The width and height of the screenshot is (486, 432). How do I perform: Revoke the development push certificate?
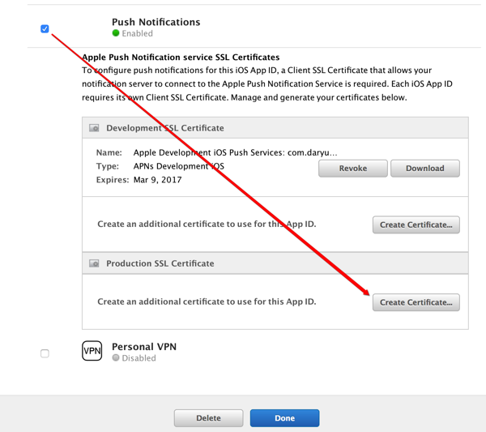click(x=352, y=169)
